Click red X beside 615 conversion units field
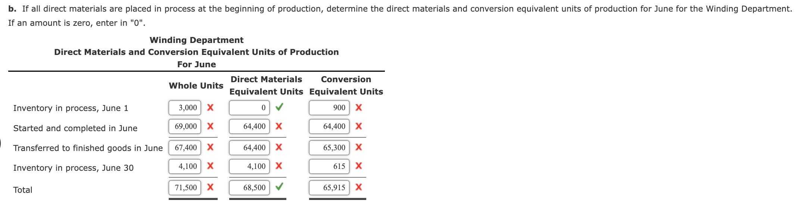 pyautogui.click(x=358, y=166)
